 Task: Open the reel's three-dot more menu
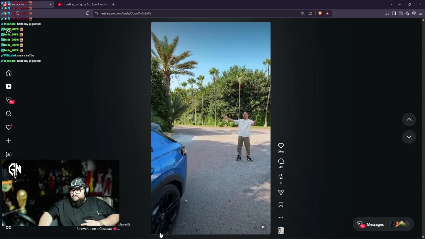click(x=281, y=218)
